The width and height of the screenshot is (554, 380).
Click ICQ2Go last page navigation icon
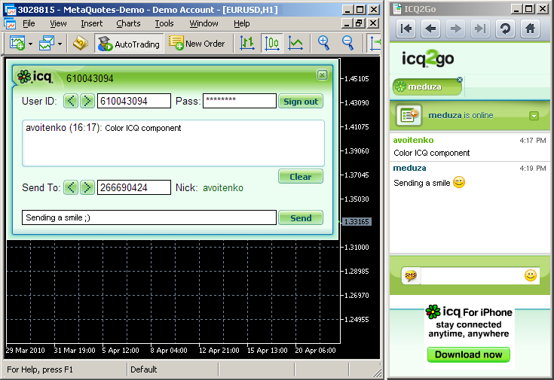[480, 29]
